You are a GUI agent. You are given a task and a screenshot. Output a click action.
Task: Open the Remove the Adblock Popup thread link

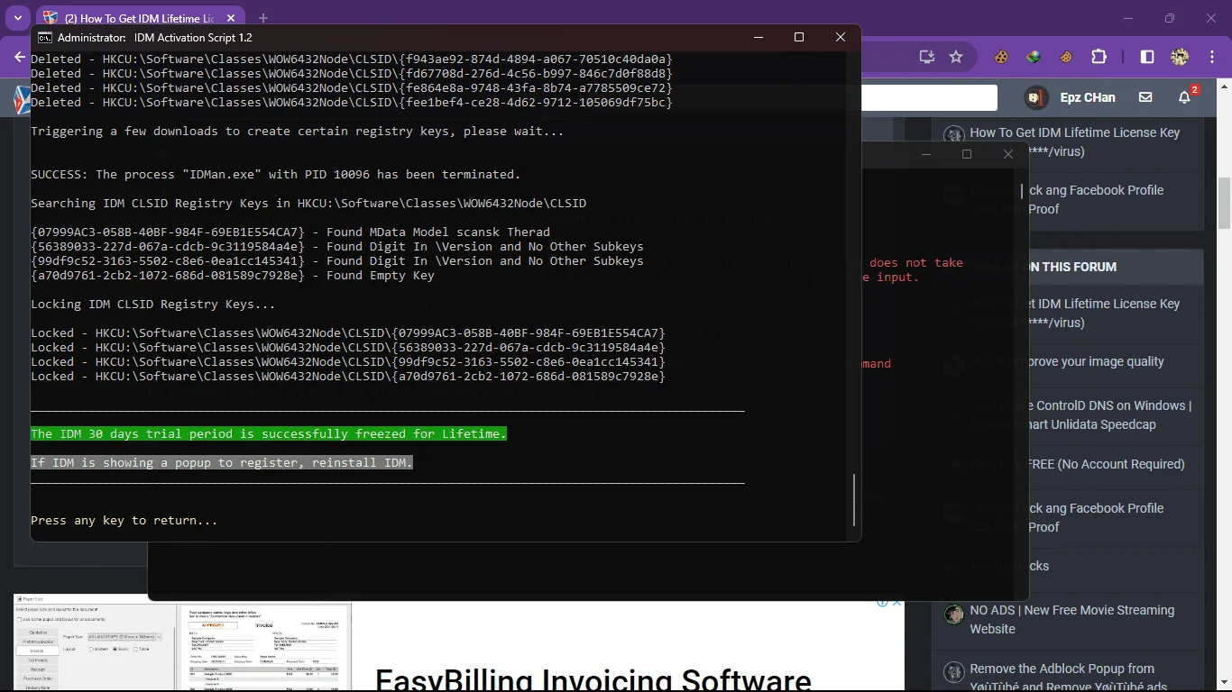[x=1069, y=678]
